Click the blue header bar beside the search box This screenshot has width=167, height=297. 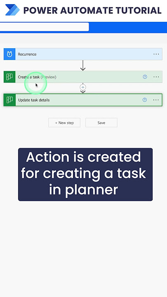pyautogui.click(x=128, y=28)
